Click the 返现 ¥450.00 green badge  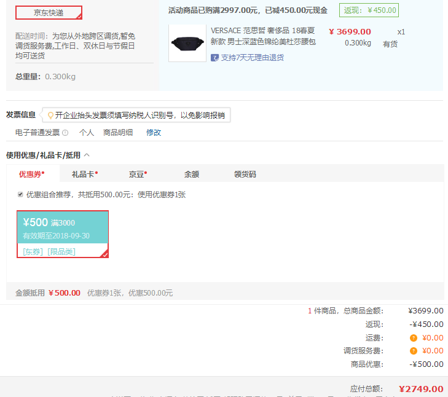point(369,10)
